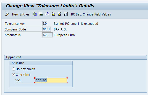Click the Tolerance key field LD
This screenshot has height=95, width=148.
point(45,23)
